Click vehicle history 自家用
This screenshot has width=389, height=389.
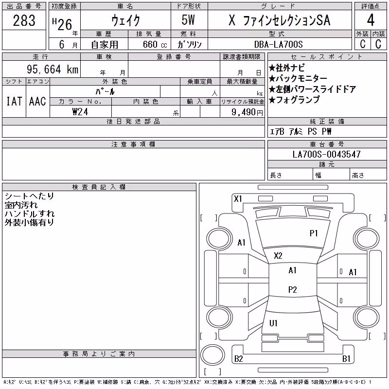[105, 45]
